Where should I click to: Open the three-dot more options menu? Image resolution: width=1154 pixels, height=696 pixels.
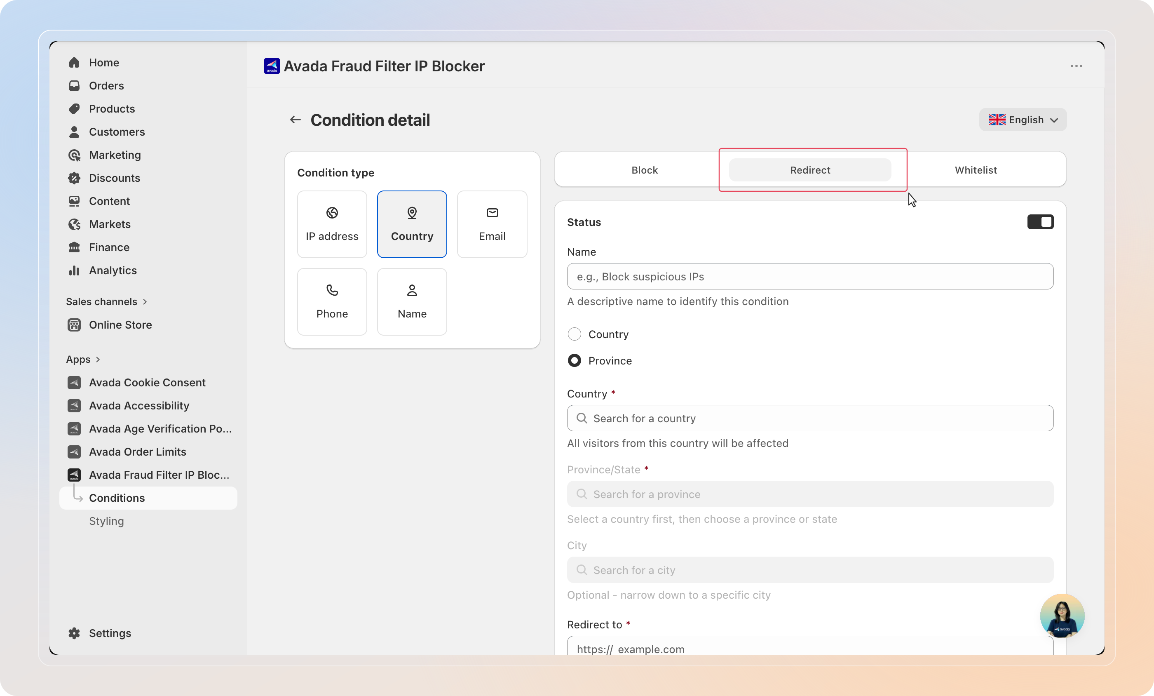click(x=1076, y=66)
